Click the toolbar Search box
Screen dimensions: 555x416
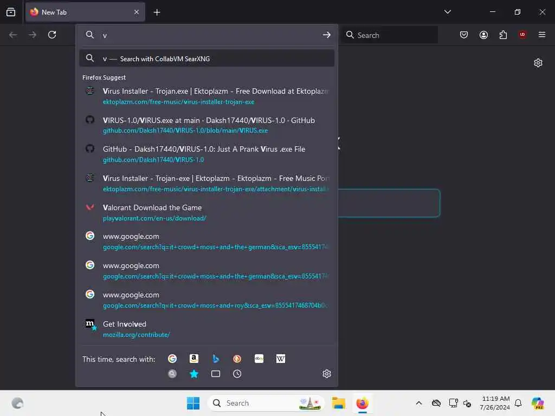pos(390,35)
